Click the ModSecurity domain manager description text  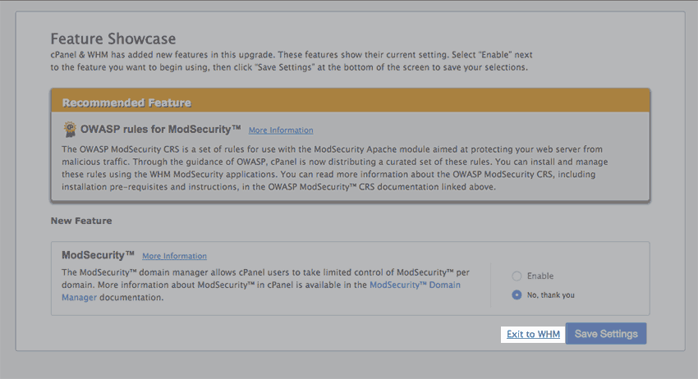click(x=265, y=285)
